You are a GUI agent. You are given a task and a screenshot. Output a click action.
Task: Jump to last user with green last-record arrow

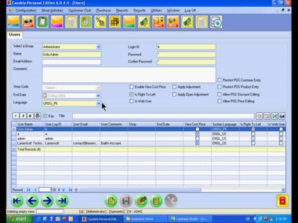(62, 201)
